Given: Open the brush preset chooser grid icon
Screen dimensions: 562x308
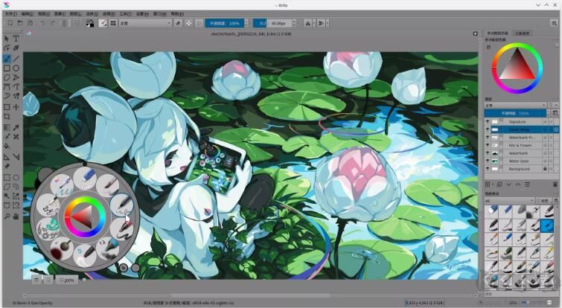Looking at the screenshot, I should [x=113, y=23].
